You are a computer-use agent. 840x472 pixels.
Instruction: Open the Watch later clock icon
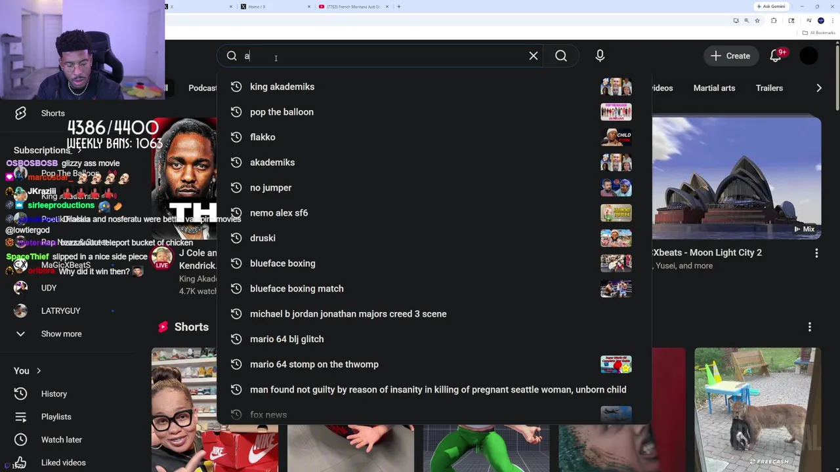[x=20, y=440]
